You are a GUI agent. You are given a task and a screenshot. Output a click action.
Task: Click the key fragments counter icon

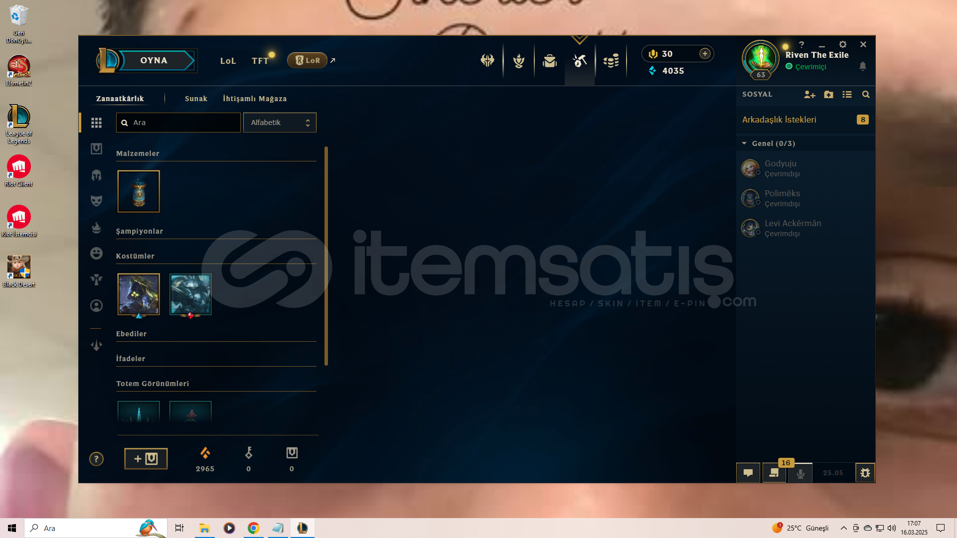(248, 453)
